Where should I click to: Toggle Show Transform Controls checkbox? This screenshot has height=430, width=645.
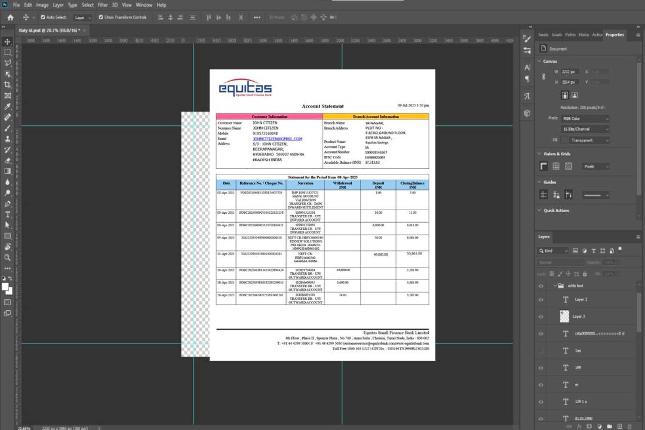coord(101,17)
